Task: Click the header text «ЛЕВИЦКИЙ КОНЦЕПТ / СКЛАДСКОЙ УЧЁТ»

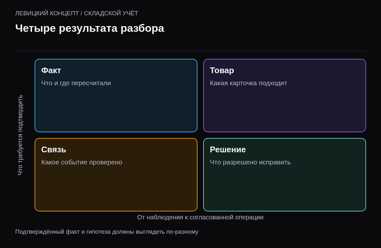Action: [x=77, y=13]
